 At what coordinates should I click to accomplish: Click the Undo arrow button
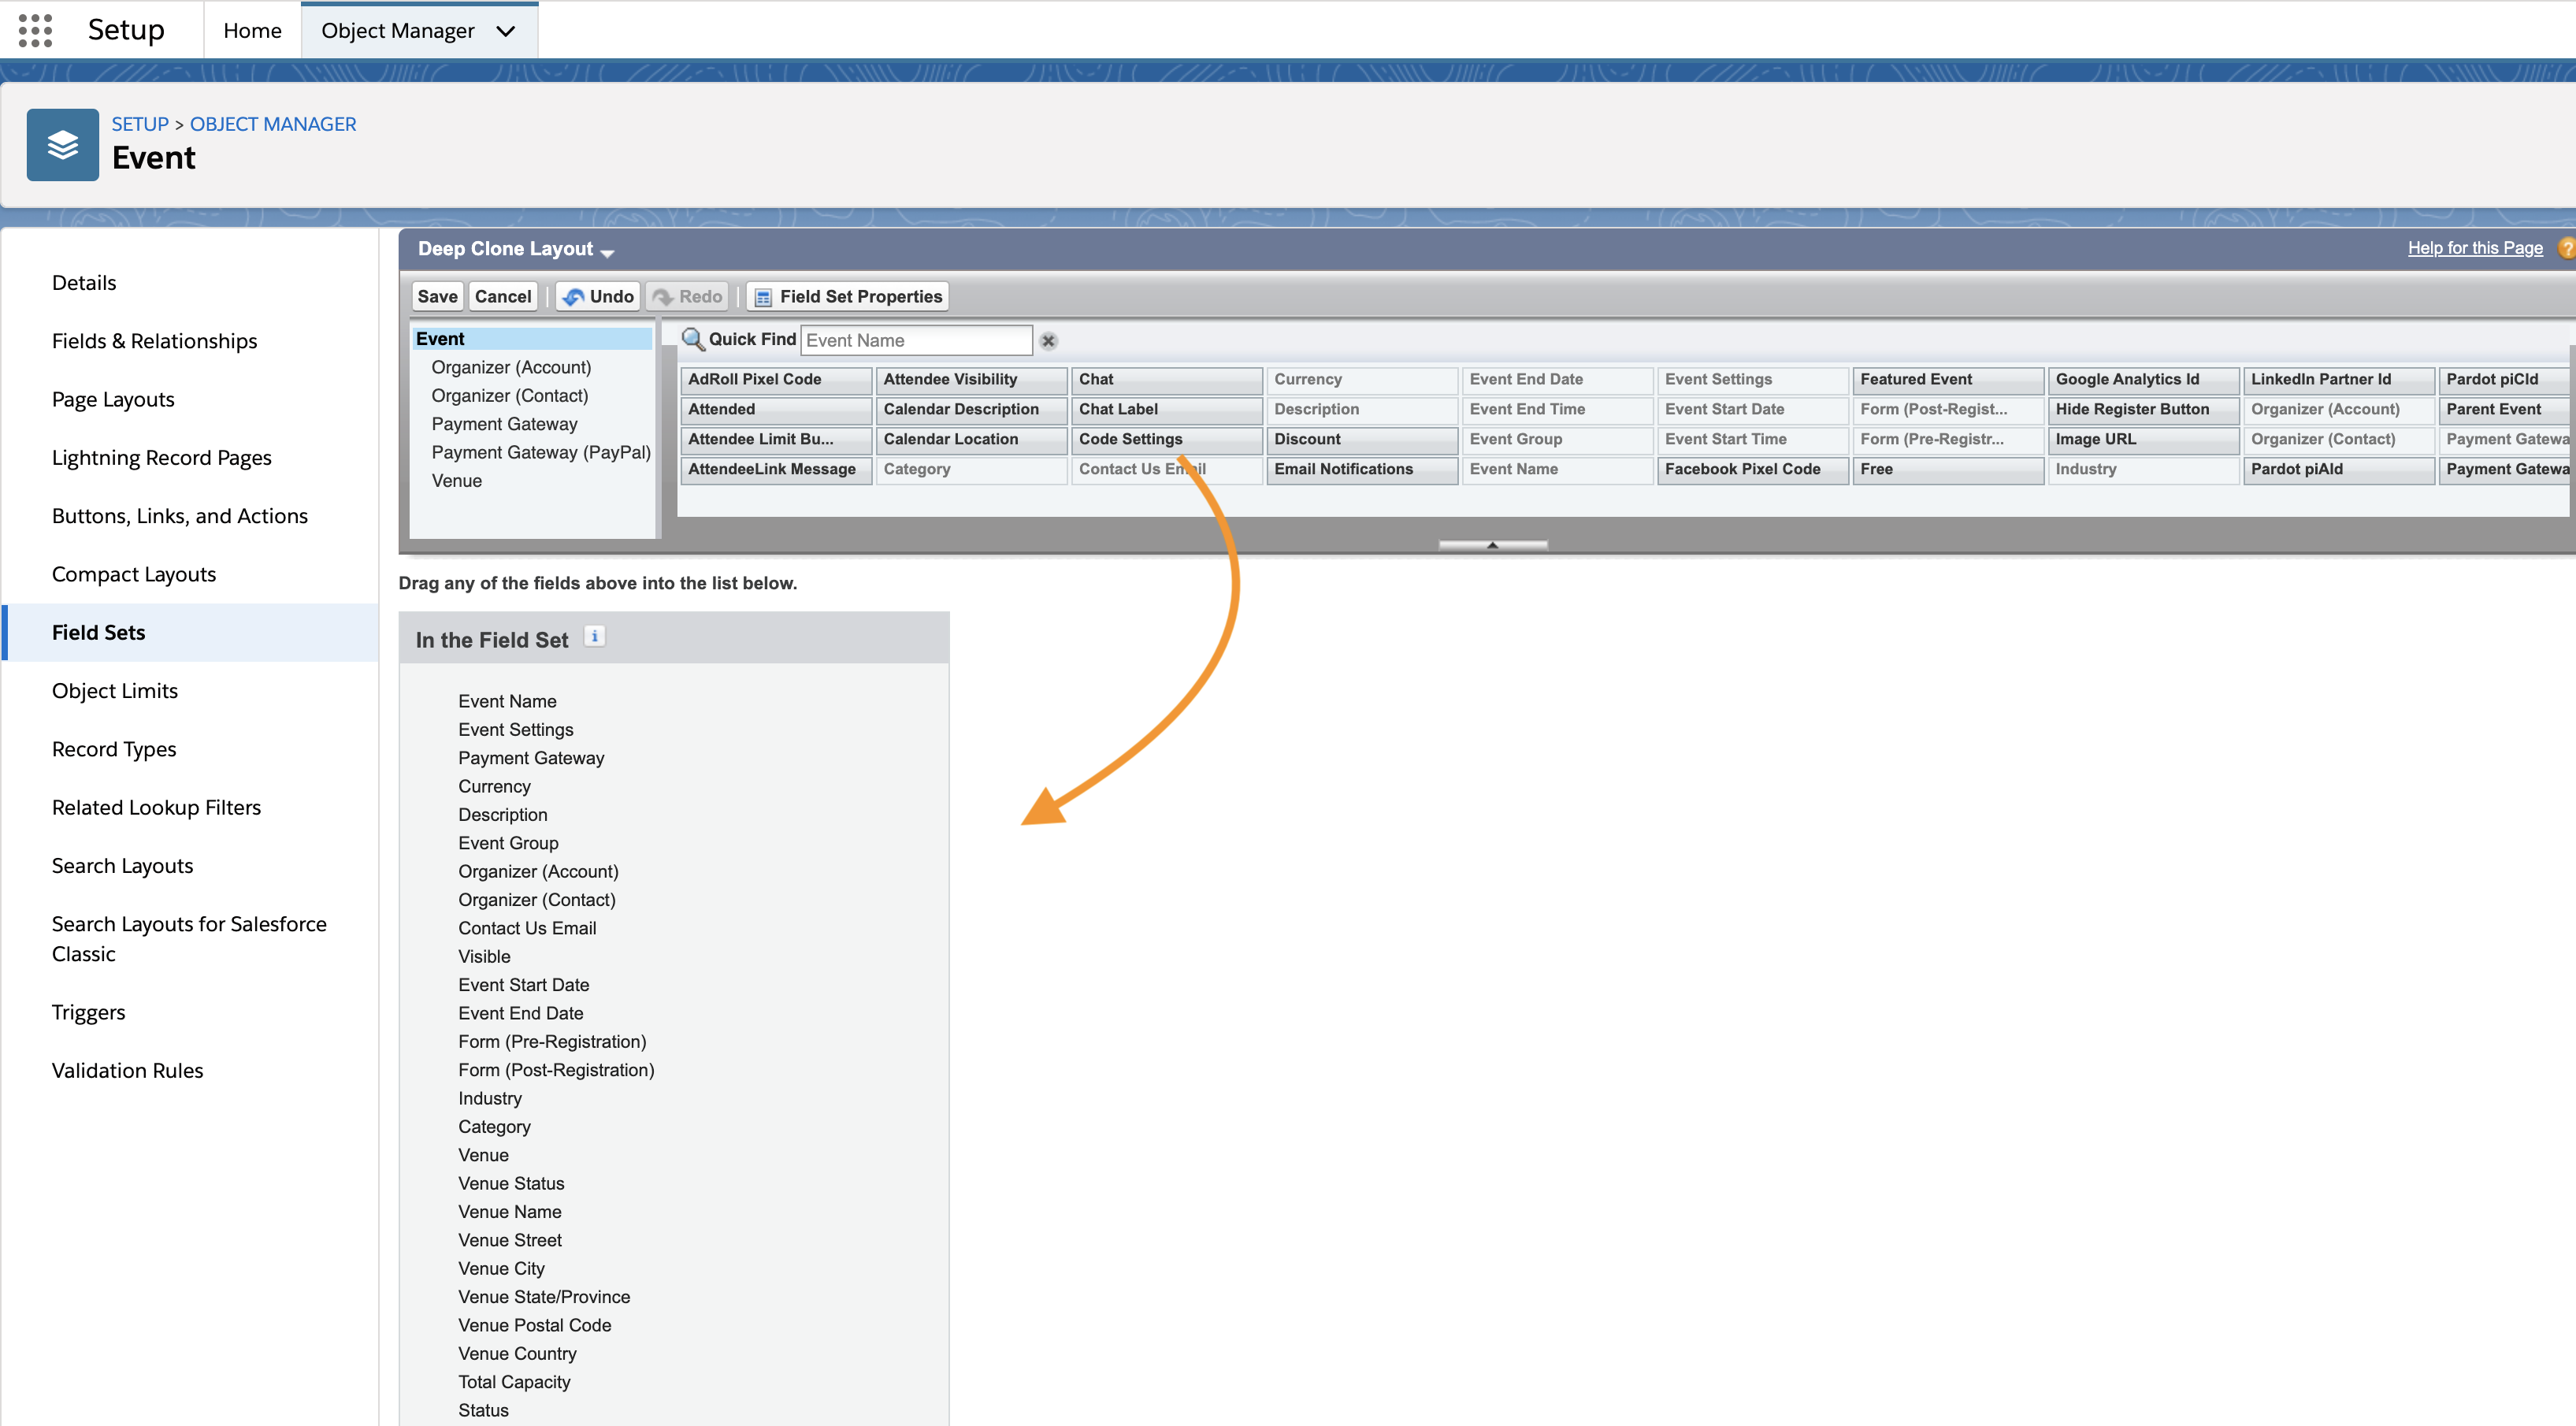598,296
